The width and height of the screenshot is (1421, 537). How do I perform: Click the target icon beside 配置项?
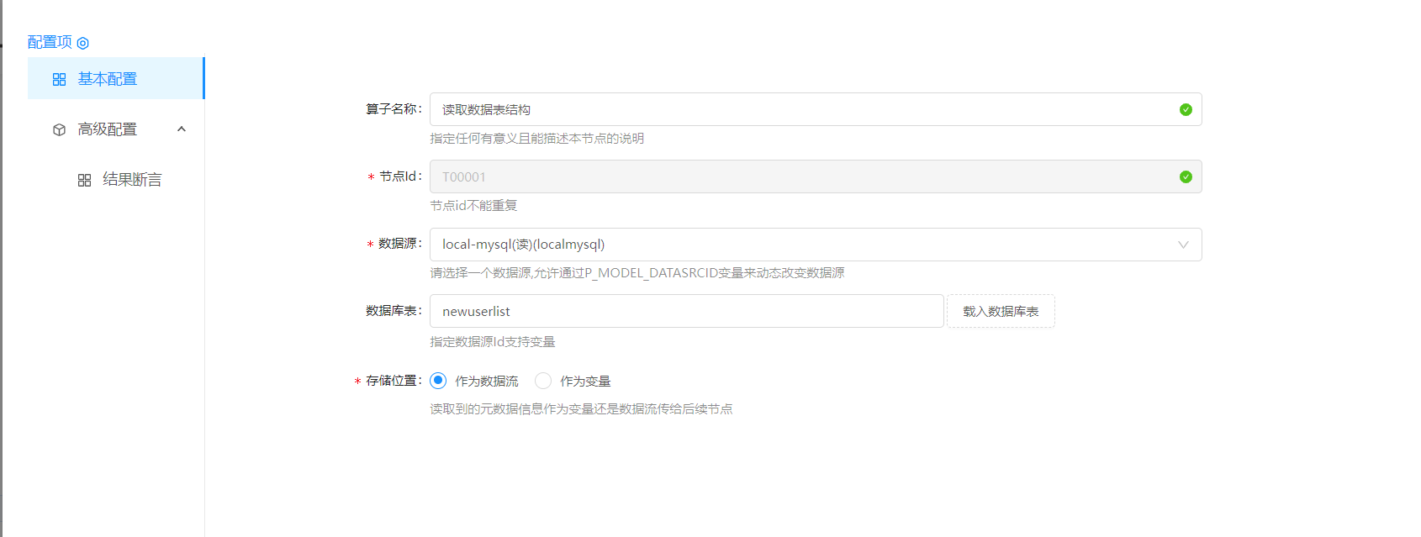[82, 43]
